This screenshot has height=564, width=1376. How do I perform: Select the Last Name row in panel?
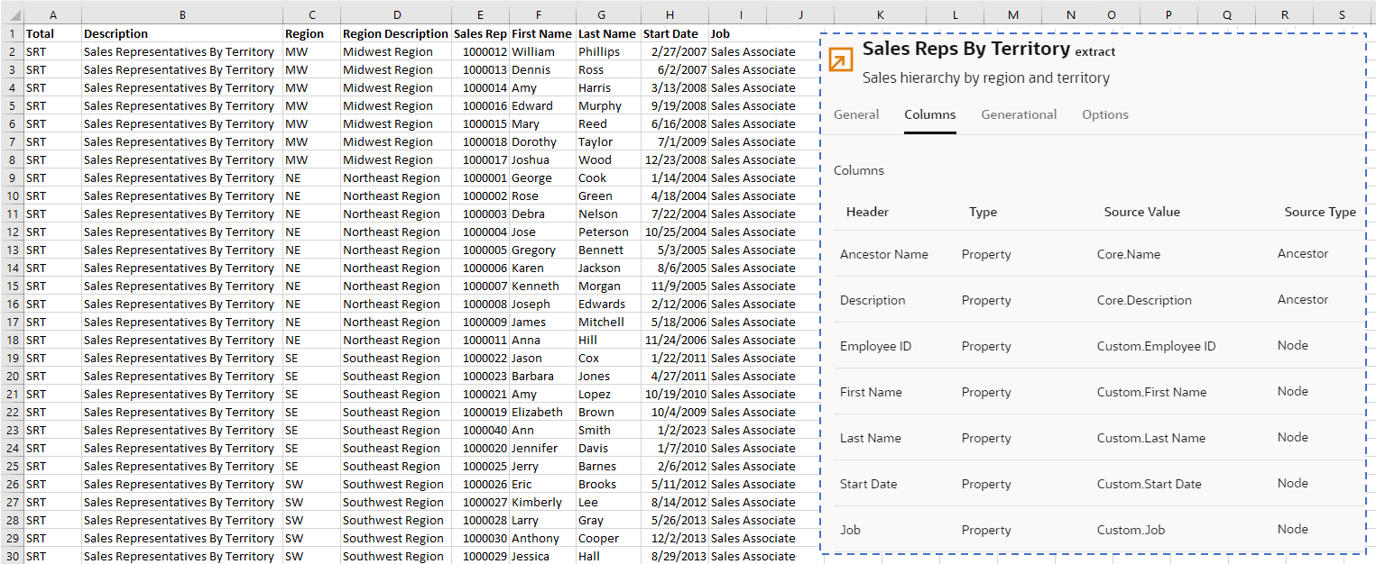1098,438
